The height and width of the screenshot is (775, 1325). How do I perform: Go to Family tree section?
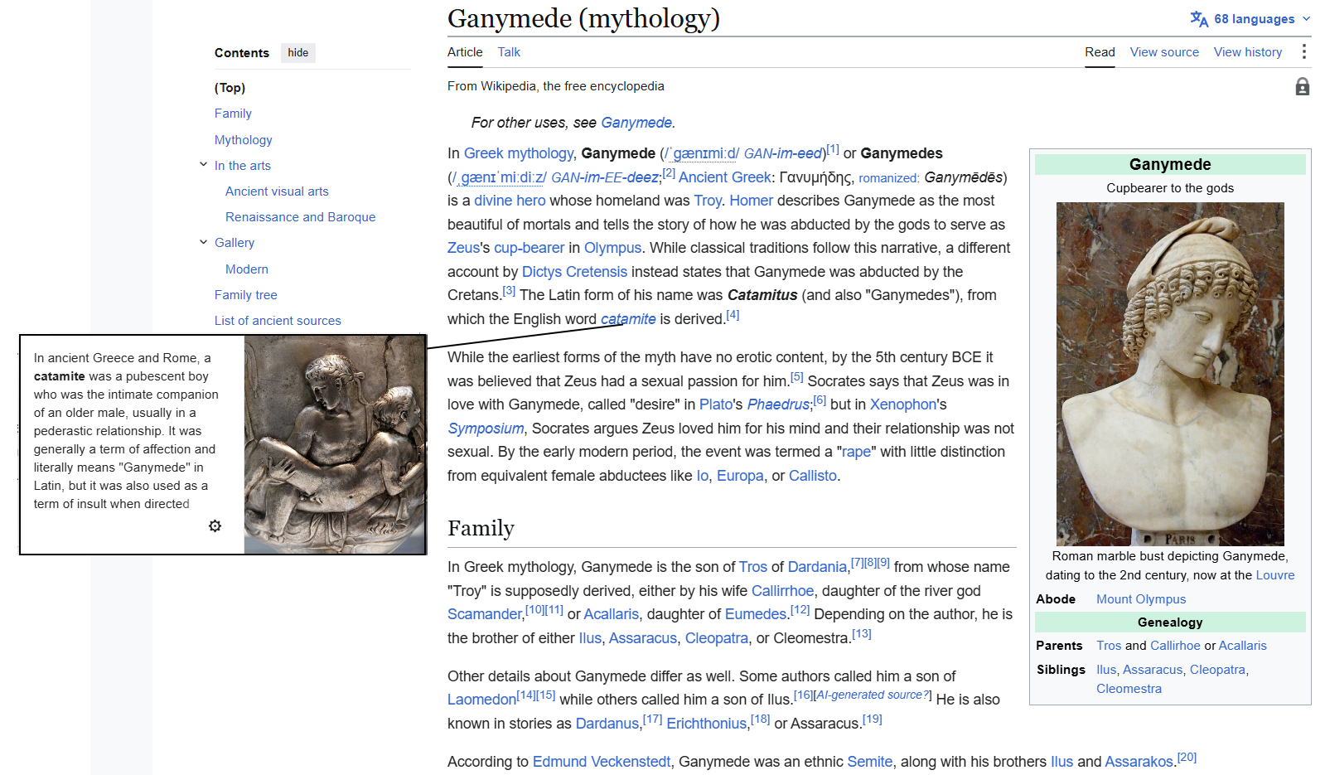tap(245, 295)
